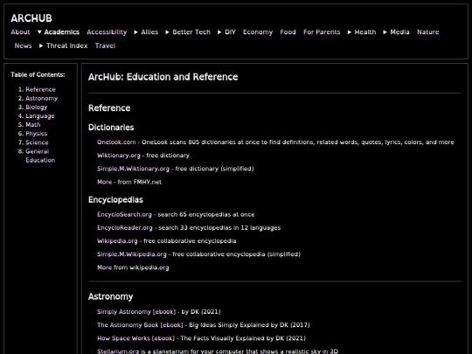The height and width of the screenshot is (354, 472).
Task: Open the Food navigation item
Action: (288, 32)
